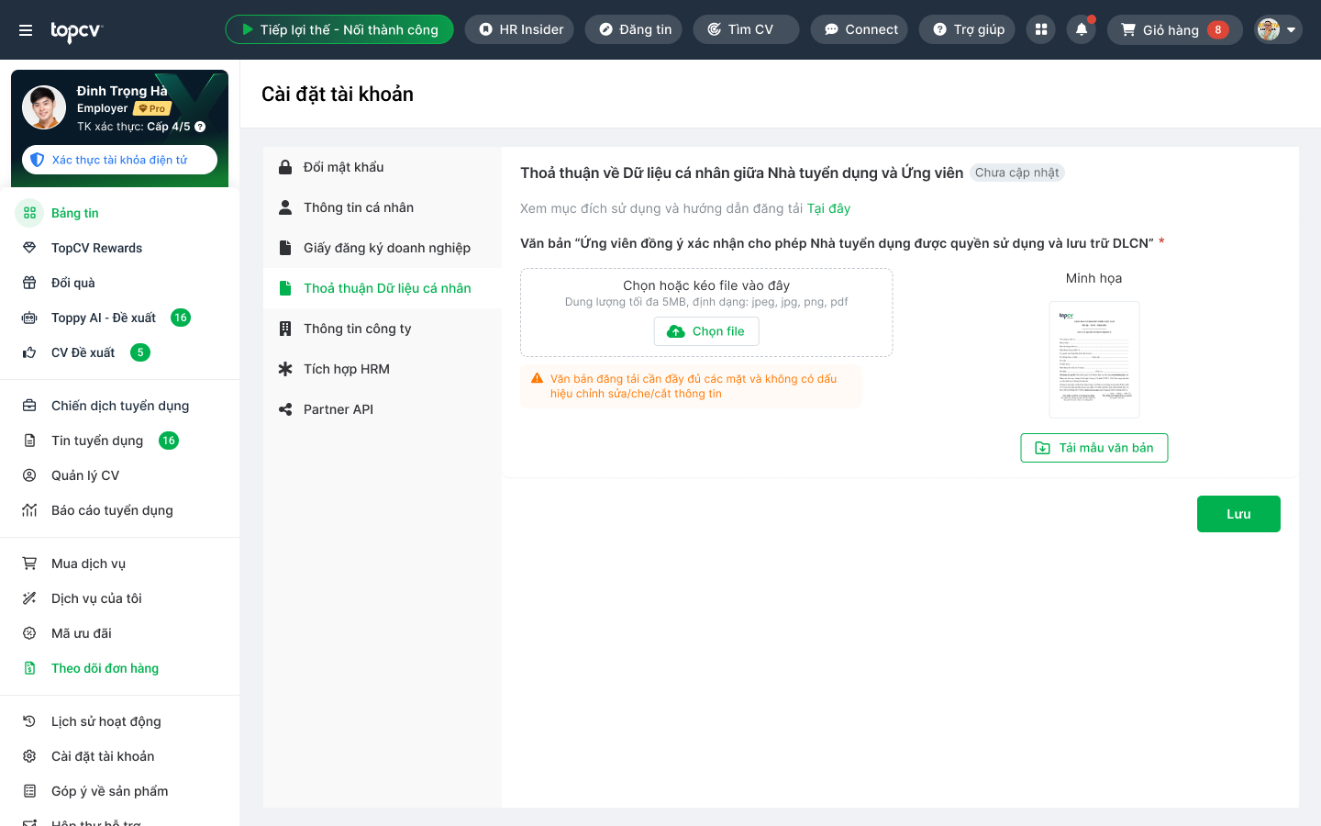Open the Giỏ hàng cart with 8 items
The width and height of the screenshot is (1321, 826).
[1175, 29]
